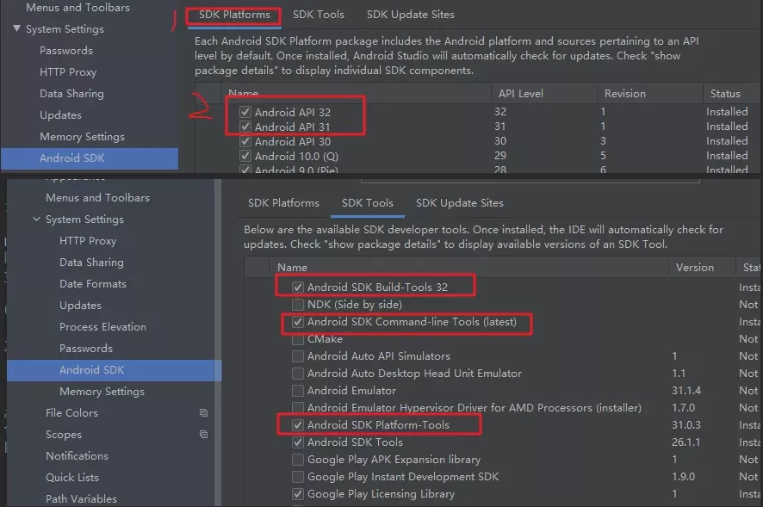Image resolution: width=763 pixels, height=507 pixels.
Task: Click the API Level column header
Action: 520,94
